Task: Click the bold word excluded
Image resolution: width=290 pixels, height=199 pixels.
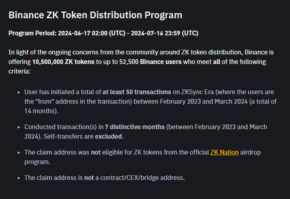Action: pos(109,137)
